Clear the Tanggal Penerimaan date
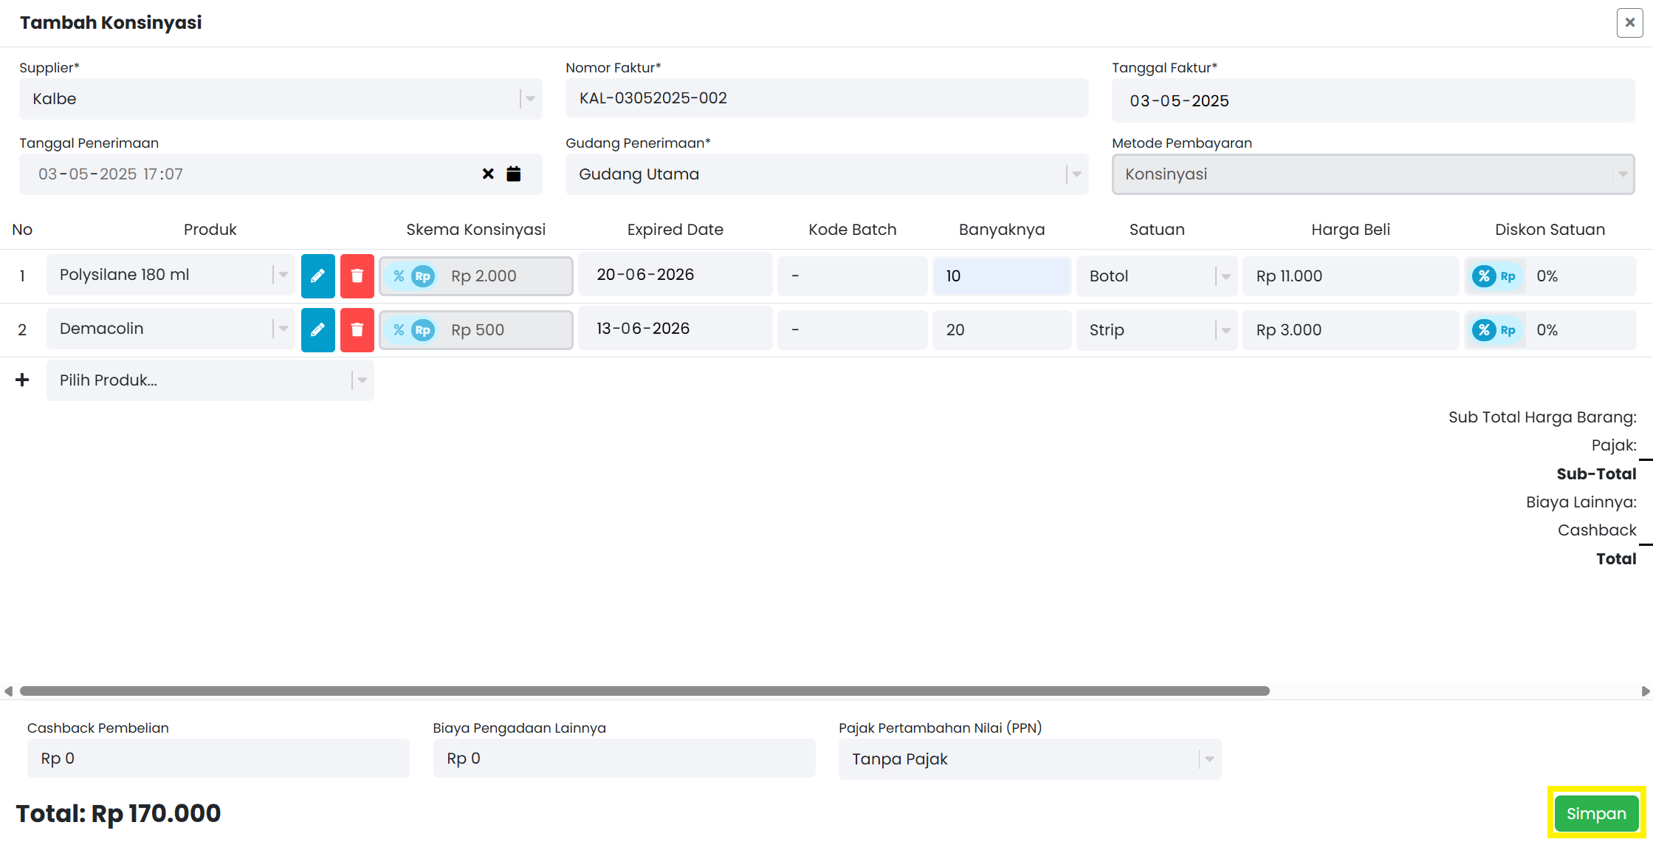The image size is (1653, 842). (488, 174)
